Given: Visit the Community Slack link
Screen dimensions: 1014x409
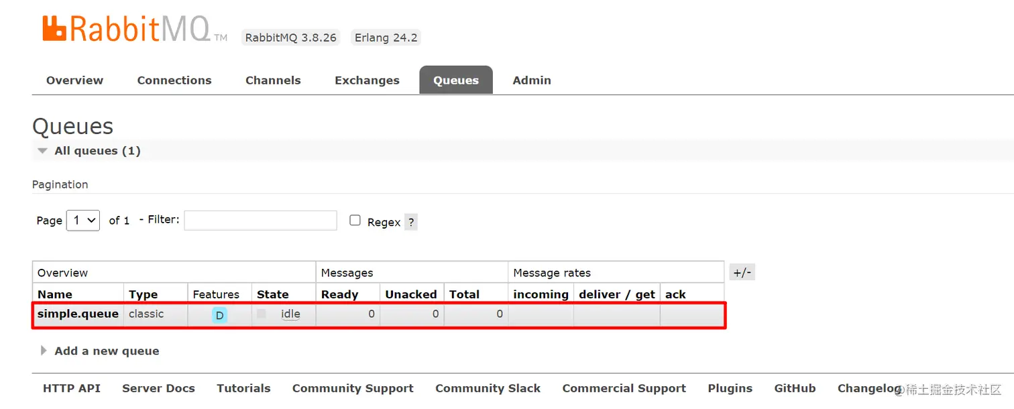Looking at the screenshot, I should click(x=488, y=388).
